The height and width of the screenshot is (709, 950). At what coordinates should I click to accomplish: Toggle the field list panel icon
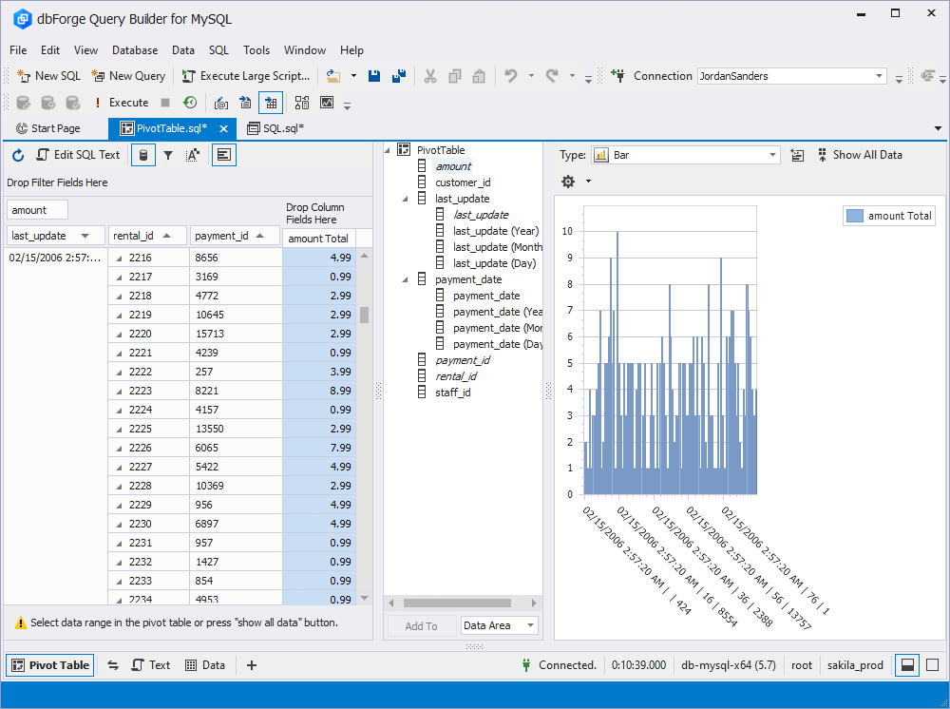coord(224,155)
